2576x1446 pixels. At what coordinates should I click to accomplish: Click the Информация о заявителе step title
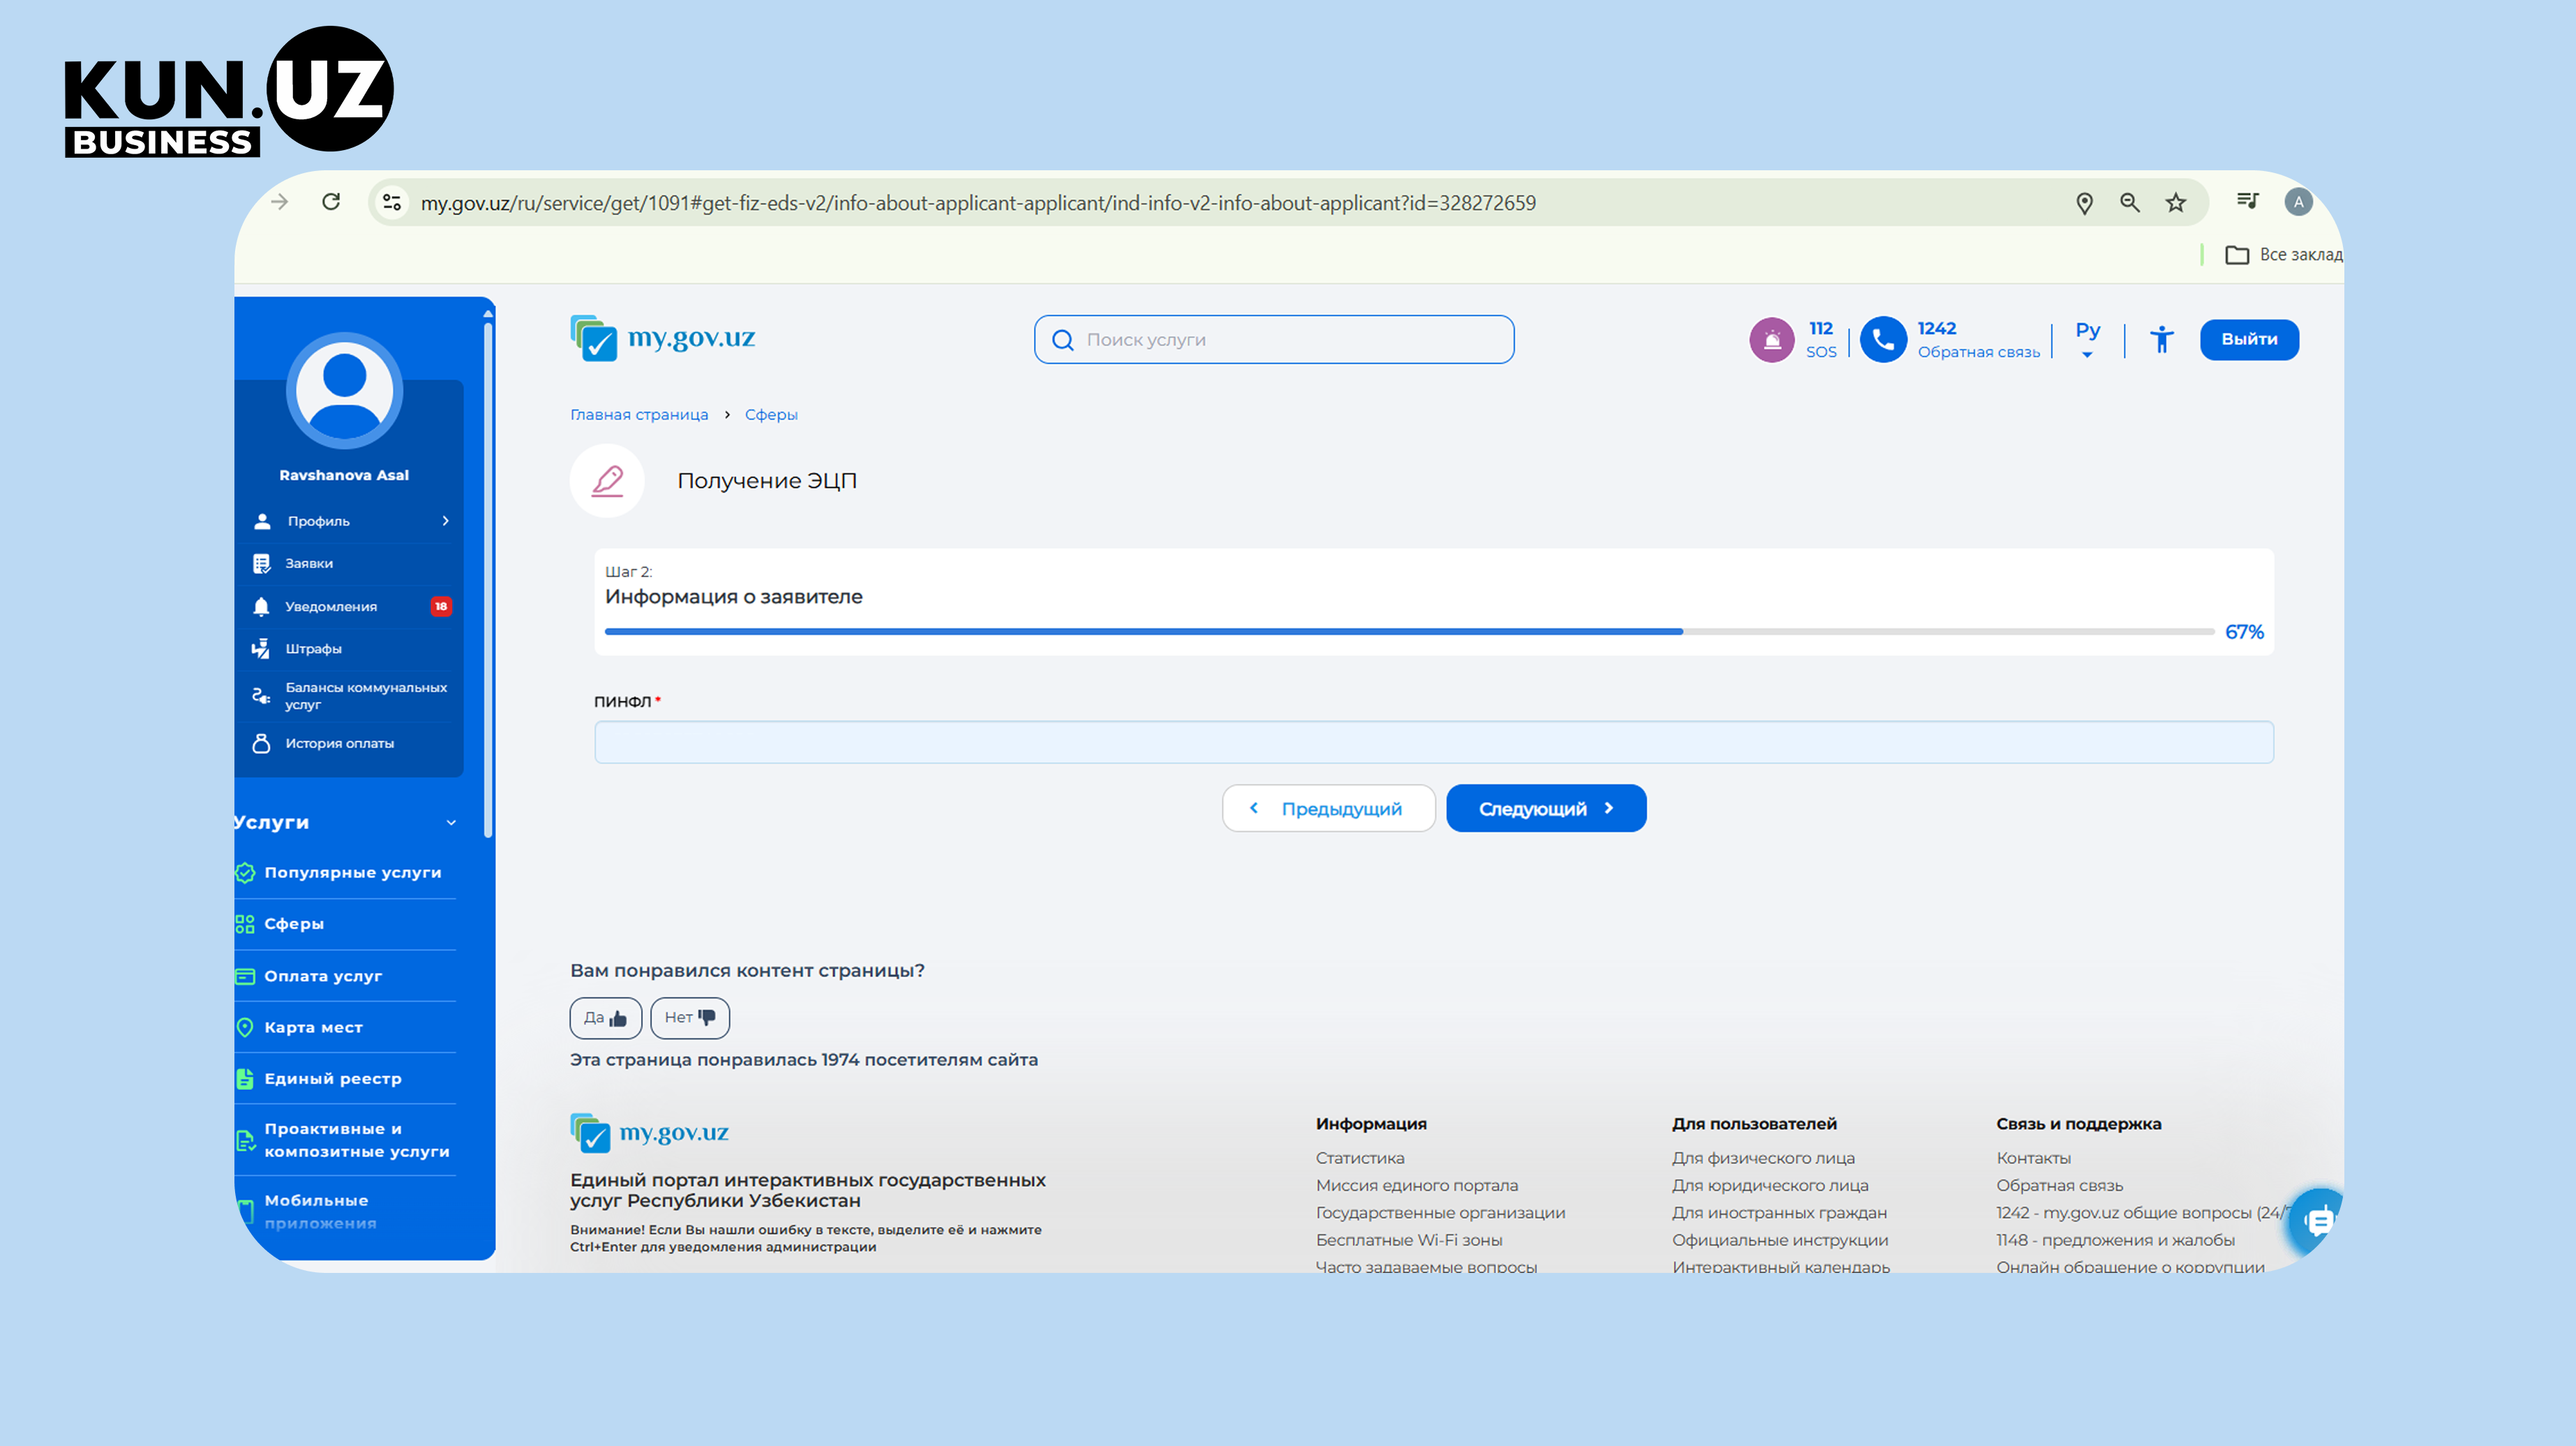(734, 597)
